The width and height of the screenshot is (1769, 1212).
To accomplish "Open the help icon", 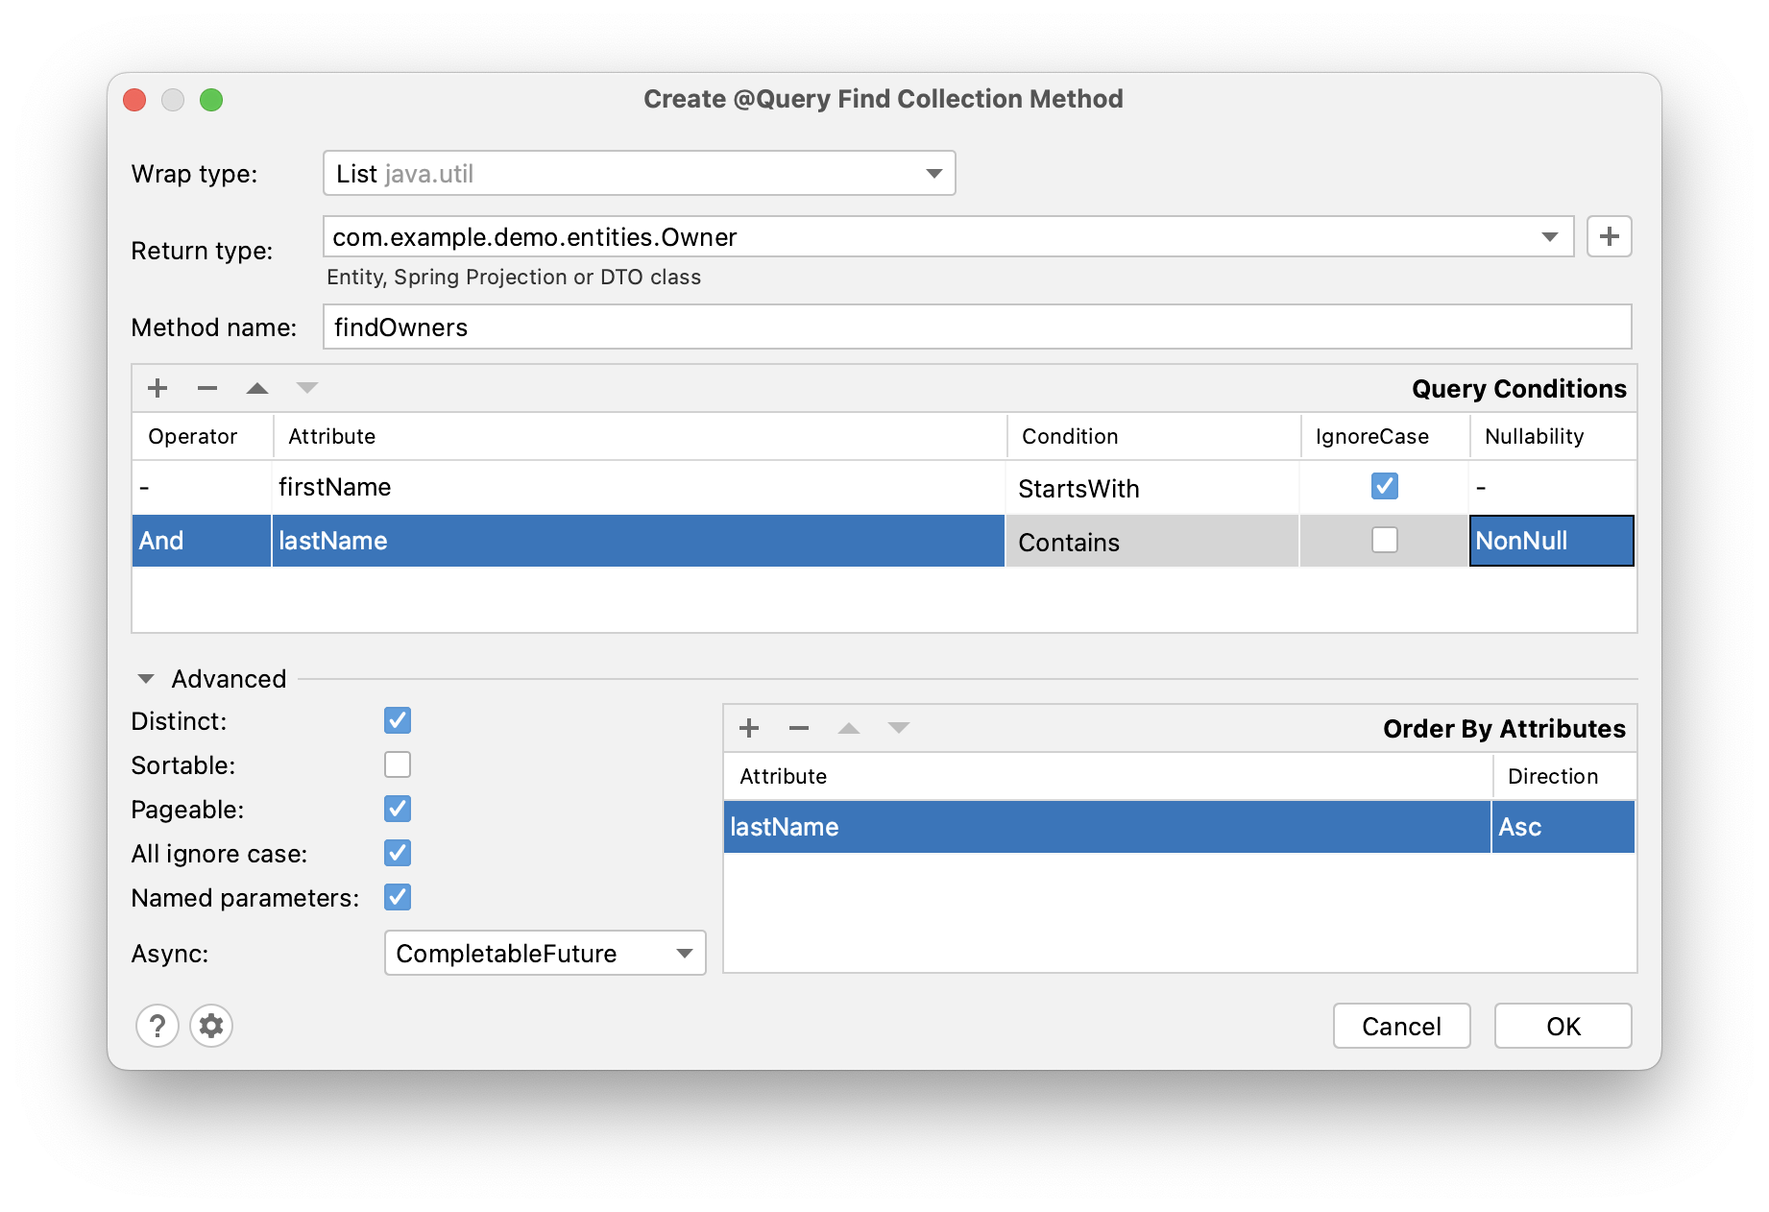I will click(x=158, y=1026).
